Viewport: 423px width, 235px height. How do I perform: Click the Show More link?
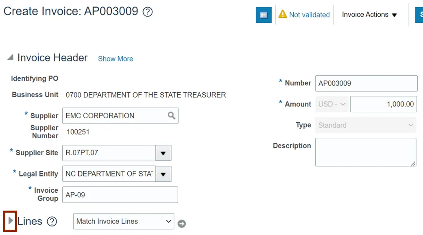[x=116, y=59]
